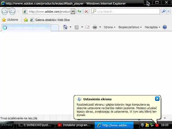
Task: Run search with the magnifier button
Action: click(x=164, y=11)
